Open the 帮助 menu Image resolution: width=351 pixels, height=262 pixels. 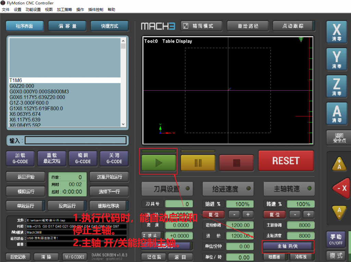[111, 10]
